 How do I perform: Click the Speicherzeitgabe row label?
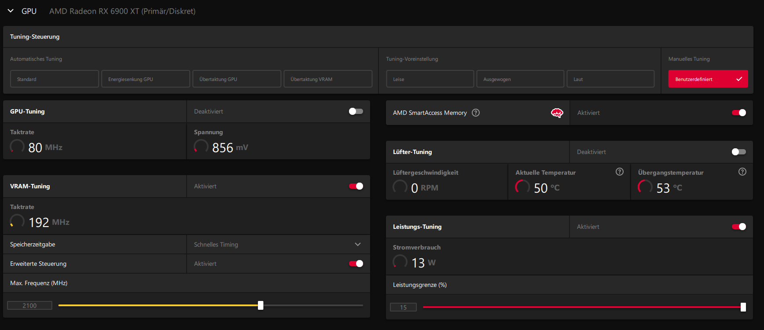(x=33, y=244)
